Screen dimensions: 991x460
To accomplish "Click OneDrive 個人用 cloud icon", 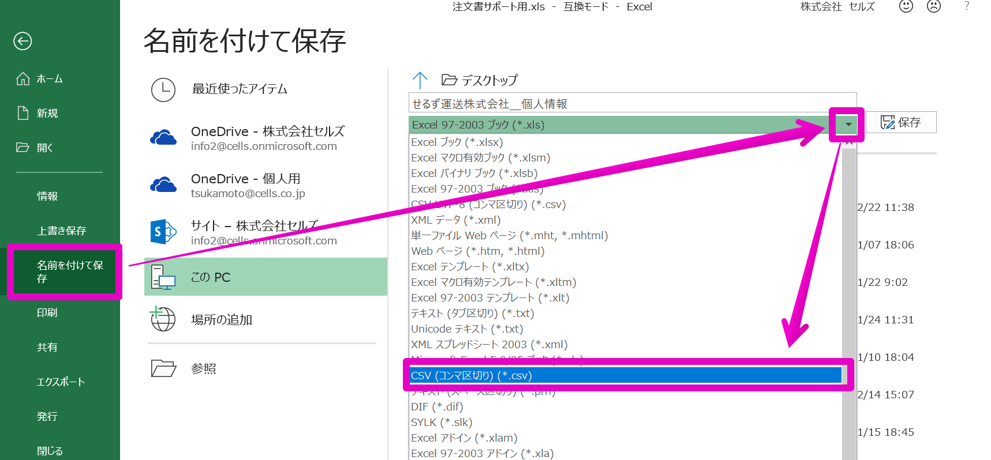I will tap(163, 185).
